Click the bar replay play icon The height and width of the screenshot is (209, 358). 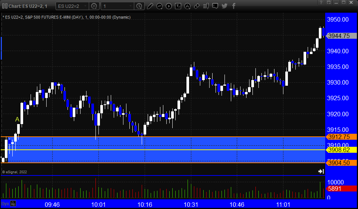[x=169, y=6]
